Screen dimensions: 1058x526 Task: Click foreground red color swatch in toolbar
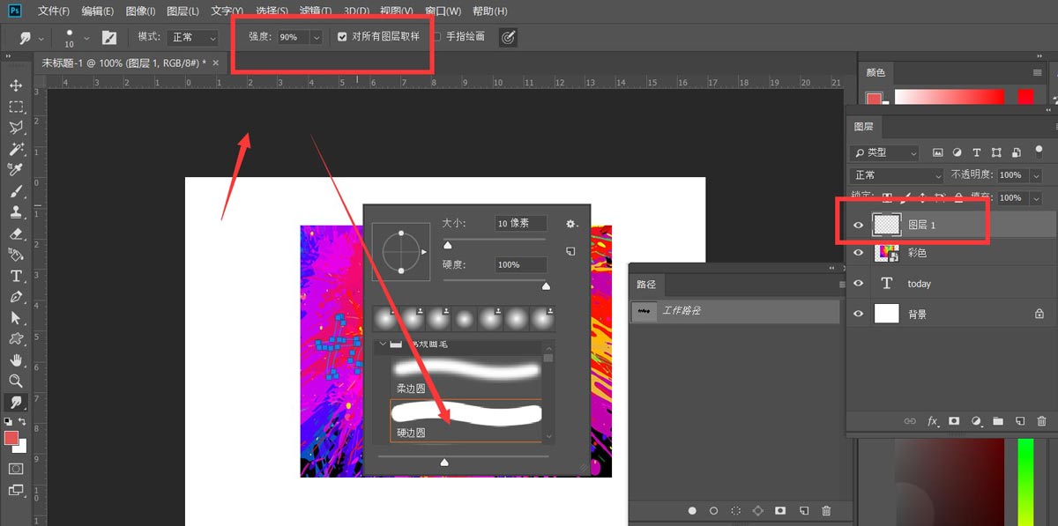pos(11,438)
